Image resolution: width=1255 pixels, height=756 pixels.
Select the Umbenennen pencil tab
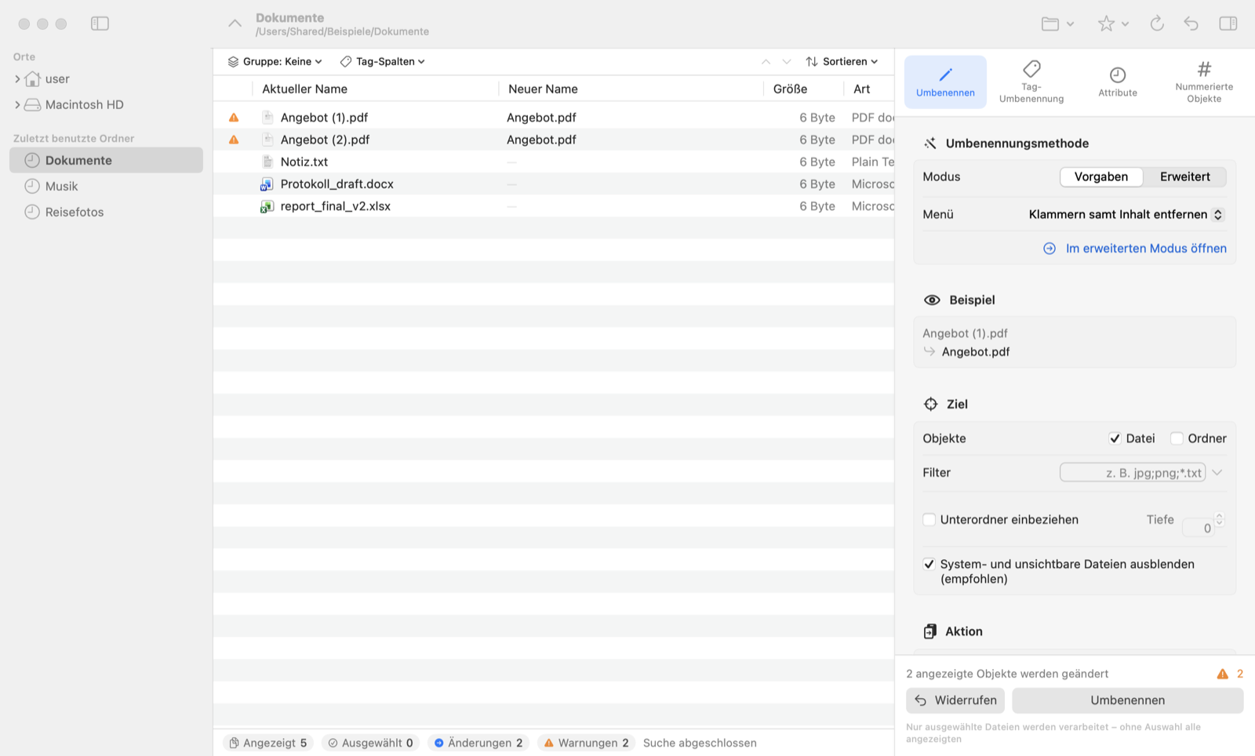pos(945,82)
